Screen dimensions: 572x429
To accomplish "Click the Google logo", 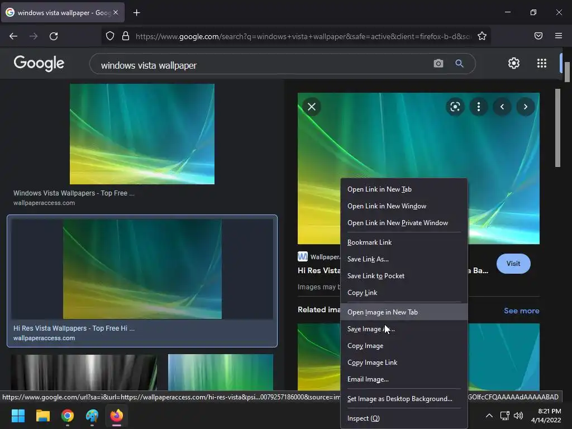I will pyautogui.click(x=39, y=64).
